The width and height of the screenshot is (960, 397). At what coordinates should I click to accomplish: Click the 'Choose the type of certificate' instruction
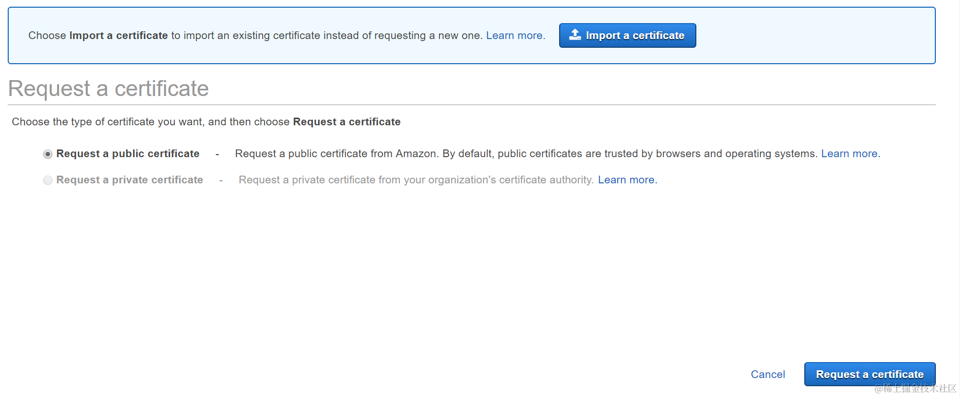tap(151, 122)
